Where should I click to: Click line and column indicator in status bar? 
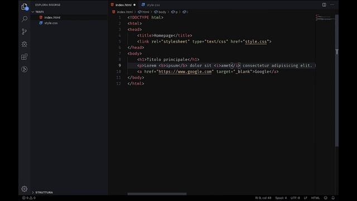tap(263, 198)
